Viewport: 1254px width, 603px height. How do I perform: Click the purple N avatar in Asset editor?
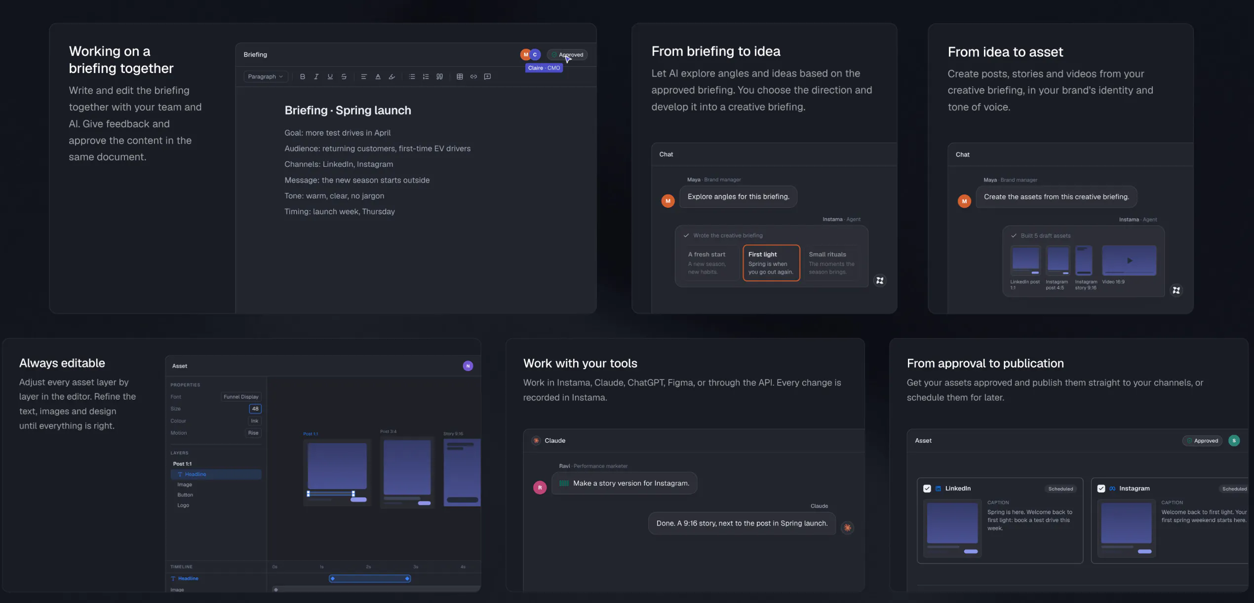[468, 366]
